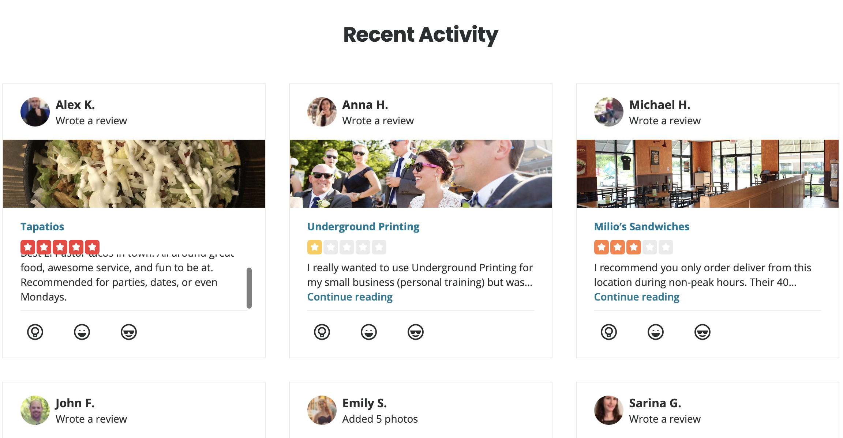The image size is (843, 438).
Task: Continue reading Anna H.'s Underground Printing review
Action: [x=350, y=297]
